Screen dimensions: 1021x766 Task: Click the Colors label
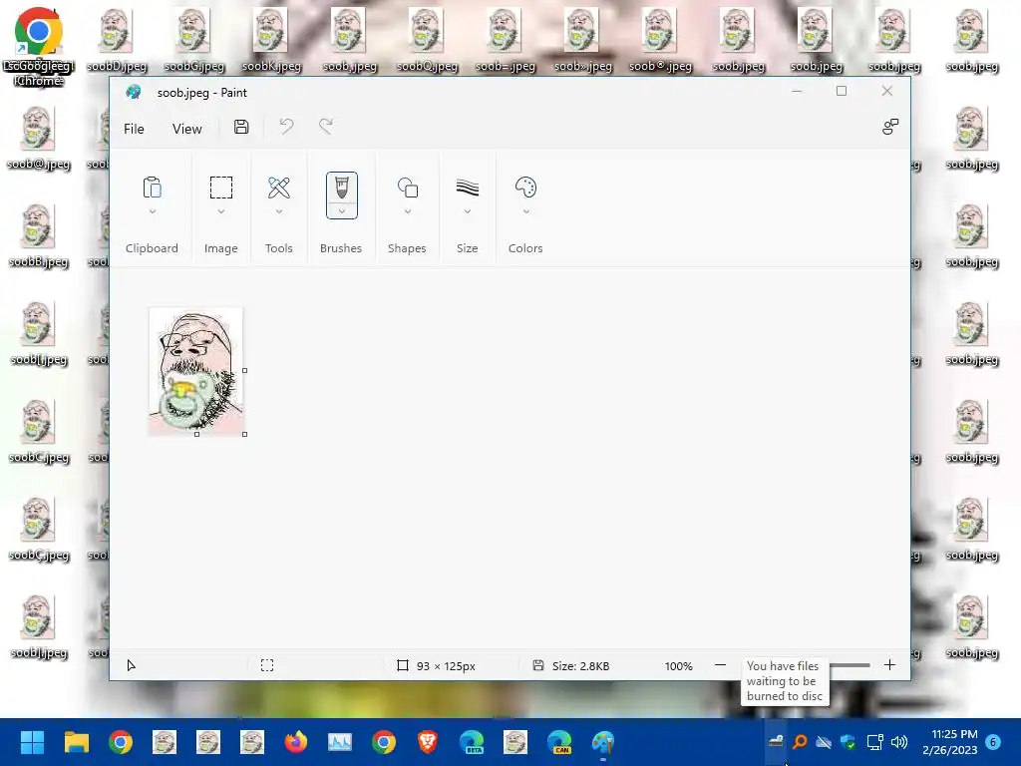tap(525, 248)
